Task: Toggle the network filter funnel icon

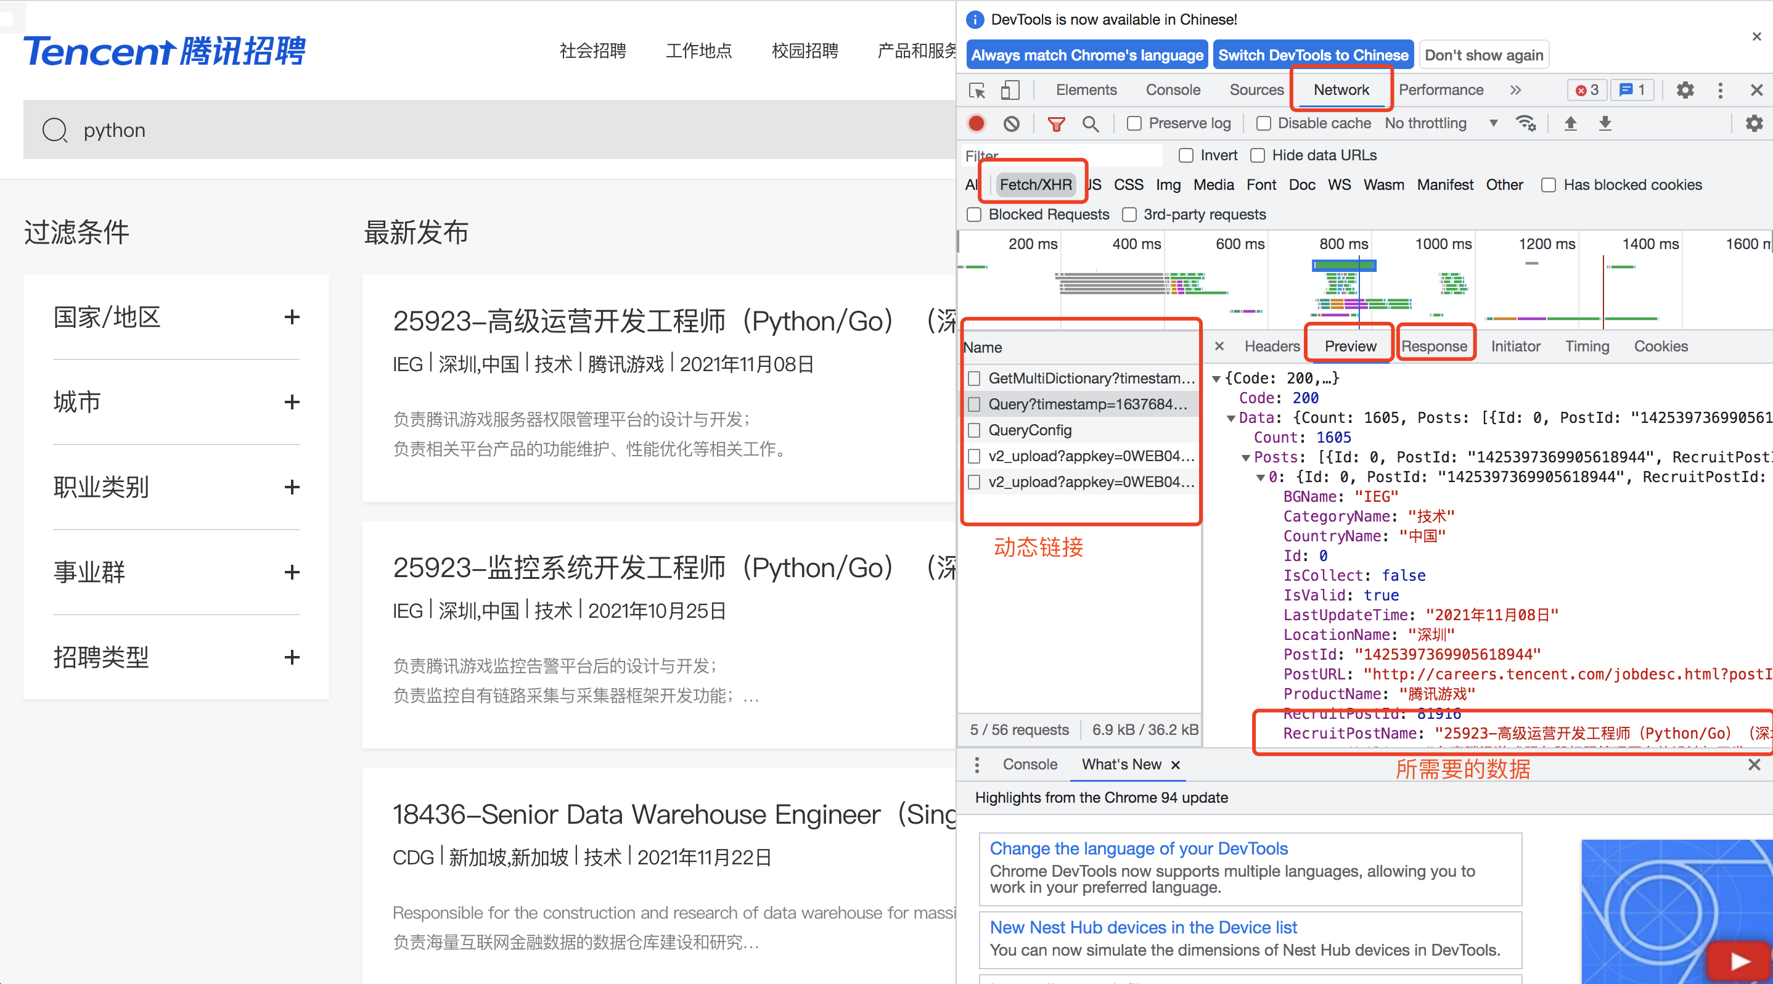Action: [1056, 124]
